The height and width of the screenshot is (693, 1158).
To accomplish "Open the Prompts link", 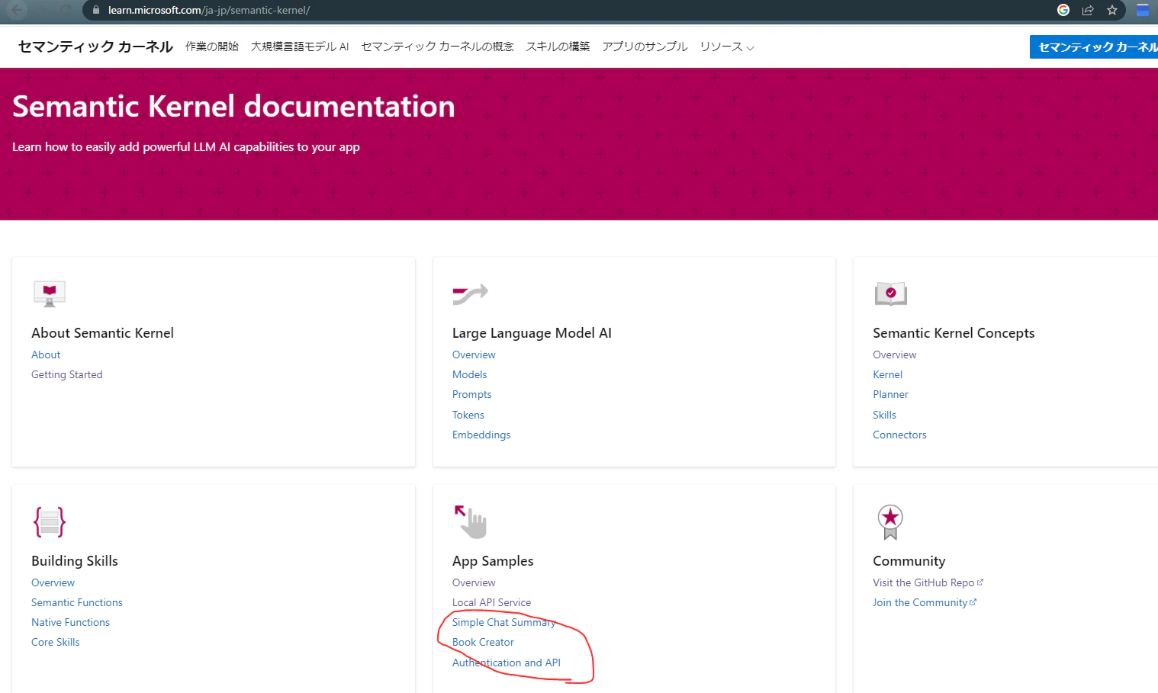I will (x=471, y=394).
